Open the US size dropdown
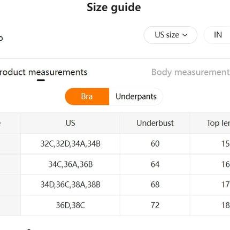 [171, 35]
